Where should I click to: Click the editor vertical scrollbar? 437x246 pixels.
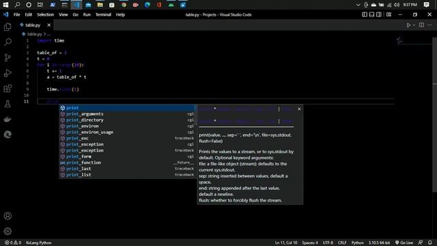435,114
